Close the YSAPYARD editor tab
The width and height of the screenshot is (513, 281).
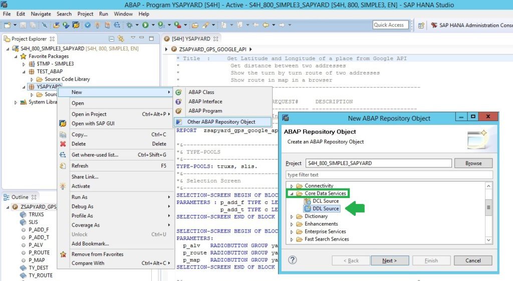point(215,39)
